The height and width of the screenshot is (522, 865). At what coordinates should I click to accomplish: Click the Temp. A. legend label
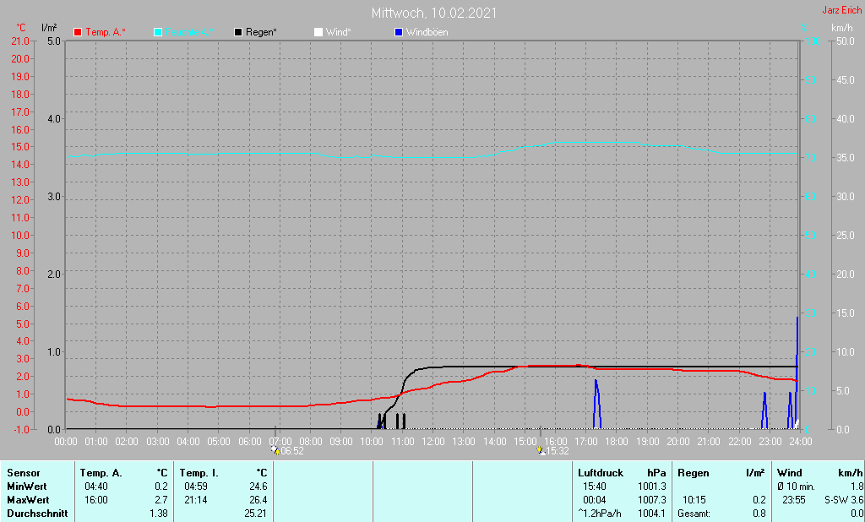point(106,32)
